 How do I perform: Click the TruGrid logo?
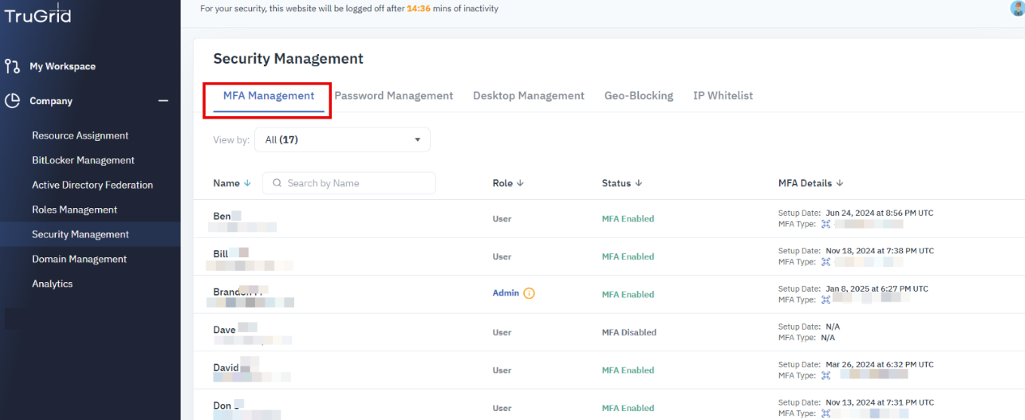(x=38, y=13)
